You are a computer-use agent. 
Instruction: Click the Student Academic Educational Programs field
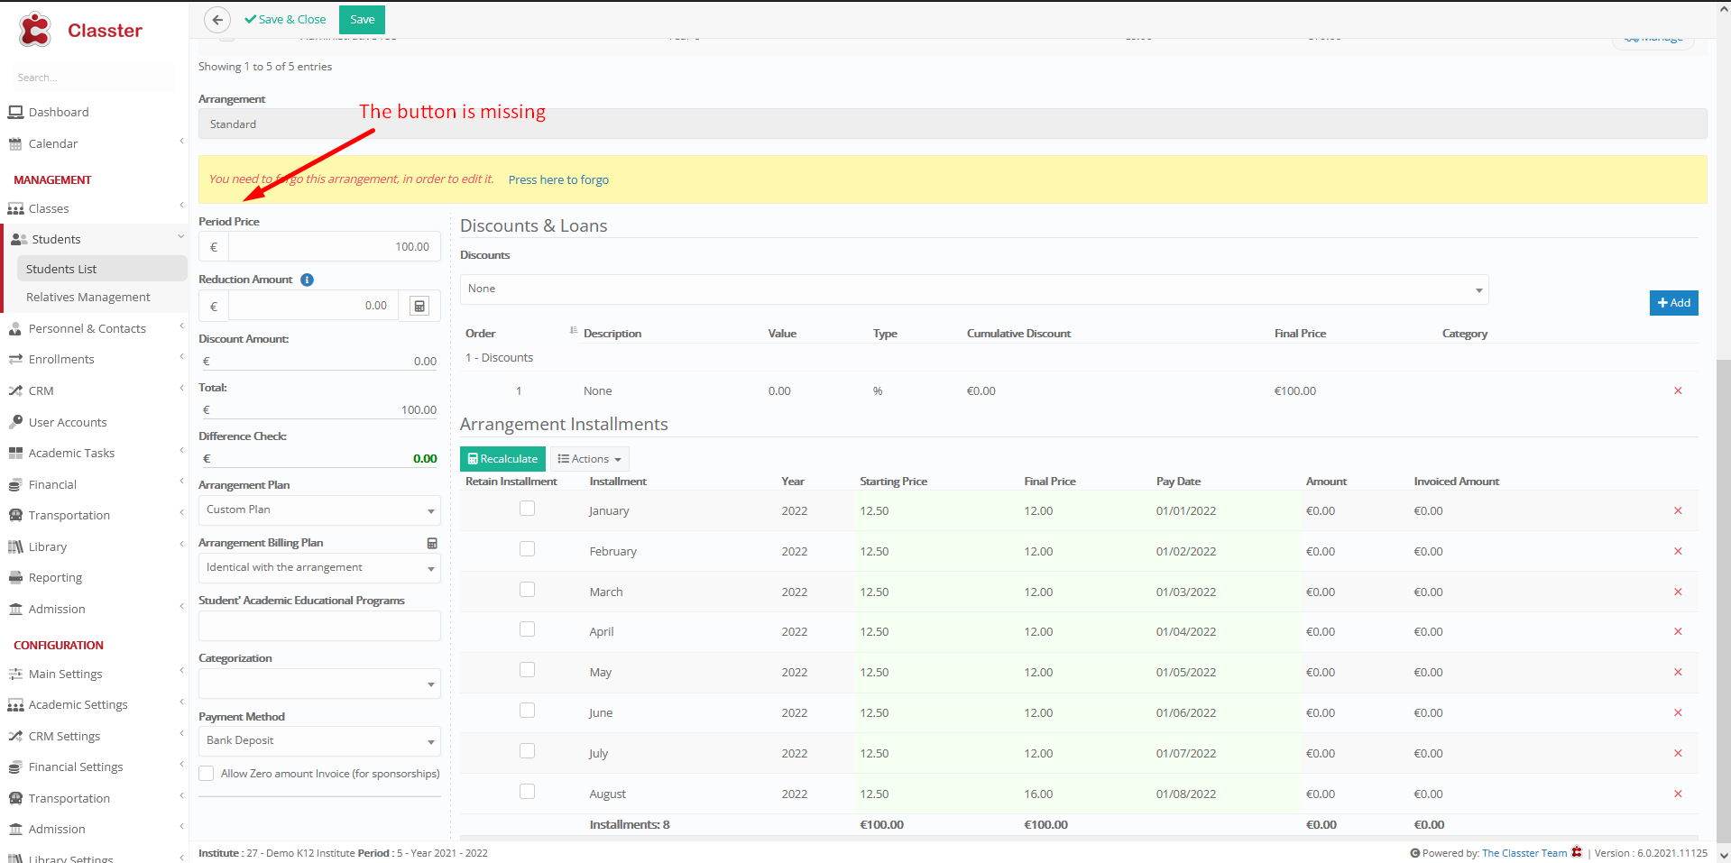point(319,626)
